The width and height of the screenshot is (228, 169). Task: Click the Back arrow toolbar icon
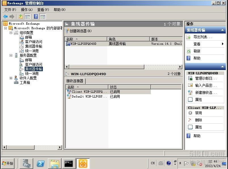(x=5, y=16)
